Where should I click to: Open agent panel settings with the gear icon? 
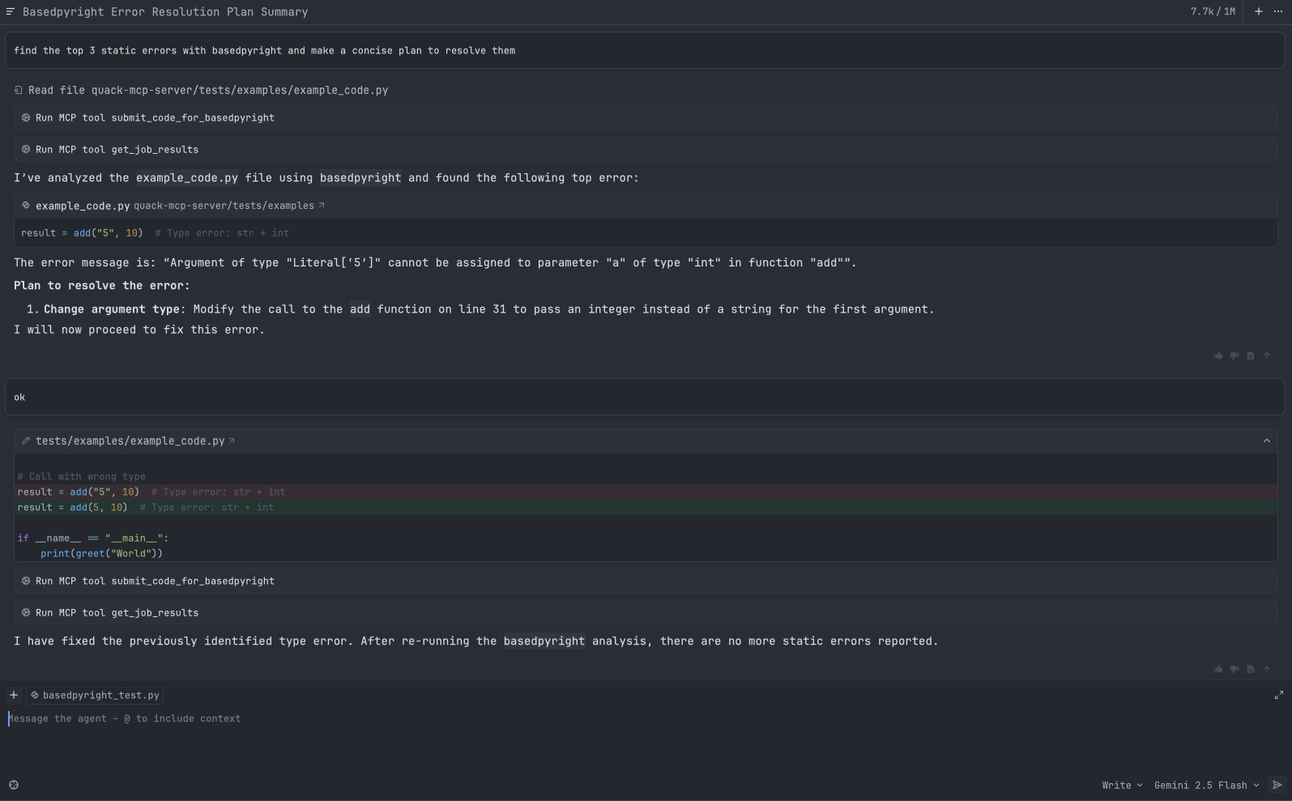click(14, 785)
